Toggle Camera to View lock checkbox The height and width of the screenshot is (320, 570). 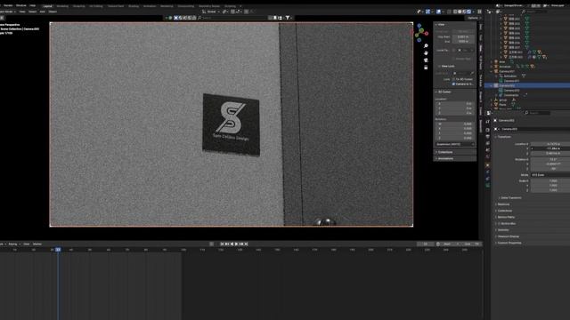tap(453, 84)
